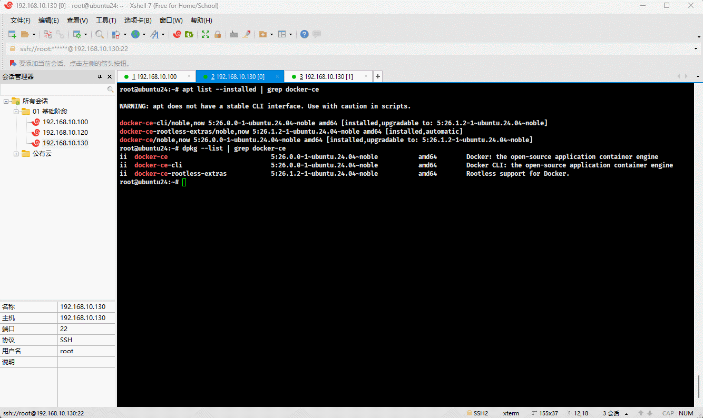Click the new session icon in toolbar
Screen dimensions: 703x418
click(x=12, y=34)
